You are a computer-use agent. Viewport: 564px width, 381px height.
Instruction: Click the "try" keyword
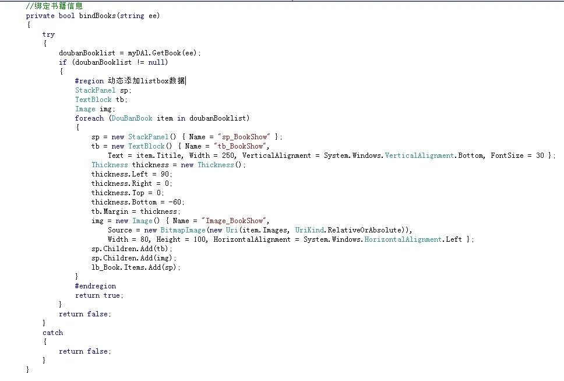(48, 34)
